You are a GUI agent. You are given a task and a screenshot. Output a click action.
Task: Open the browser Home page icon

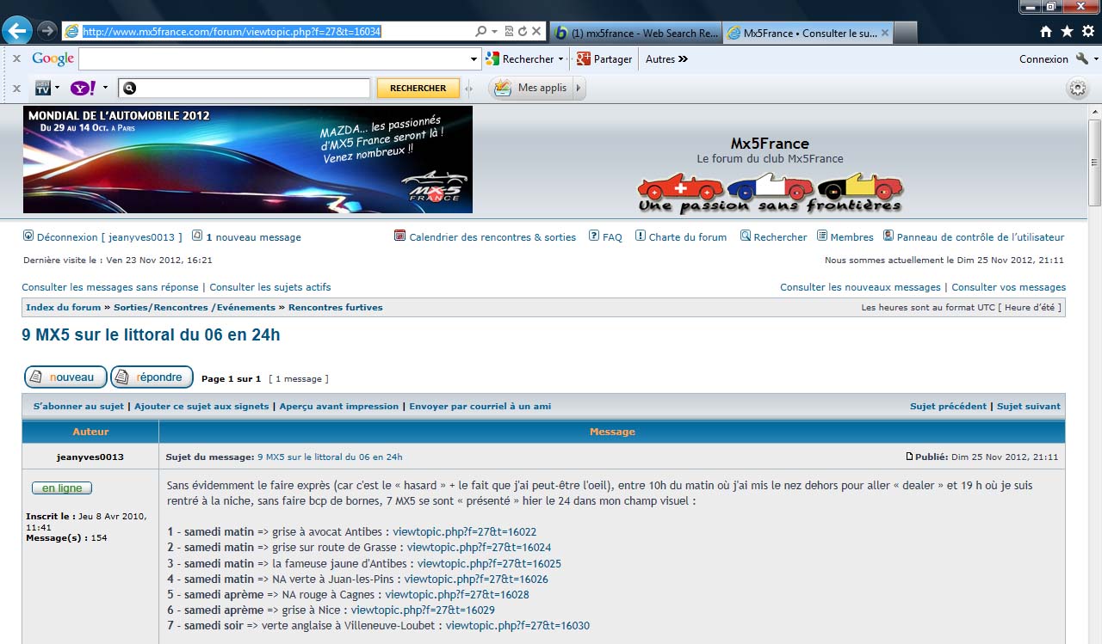click(1046, 32)
